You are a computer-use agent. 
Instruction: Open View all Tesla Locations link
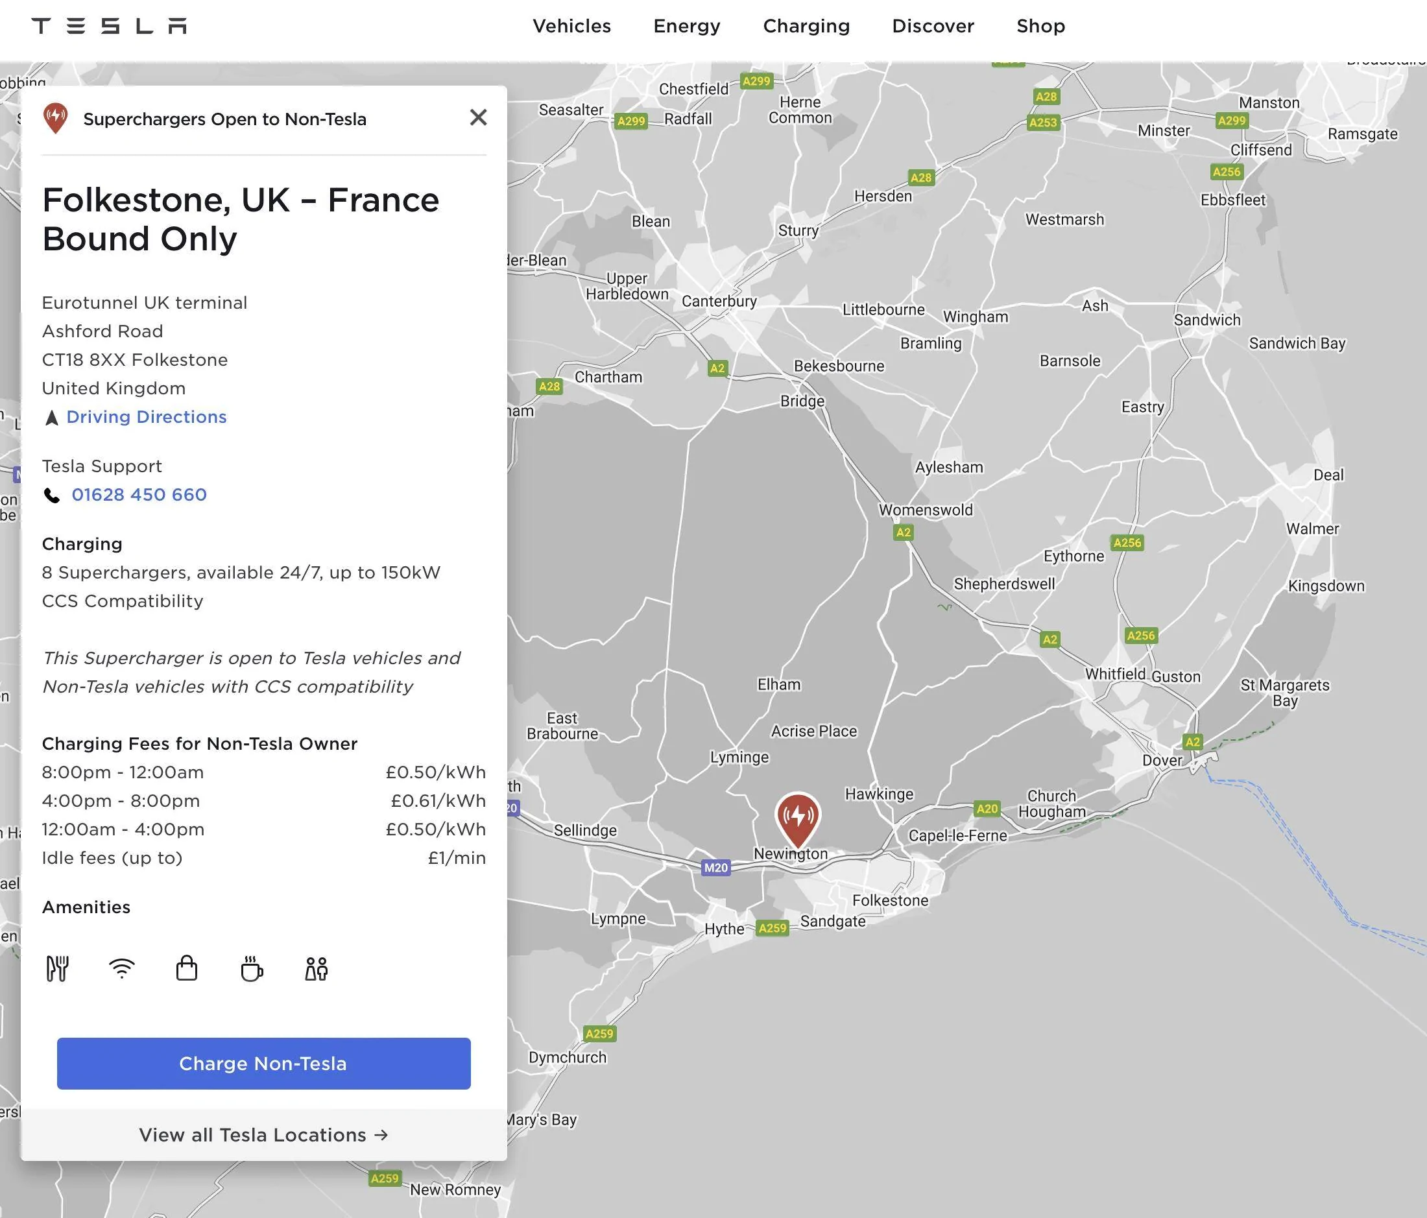click(264, 1135)
